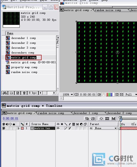This screenshot has width=137, height=167.
Task: Click the parent pick whip spiral icon
Action: [91, 128]
